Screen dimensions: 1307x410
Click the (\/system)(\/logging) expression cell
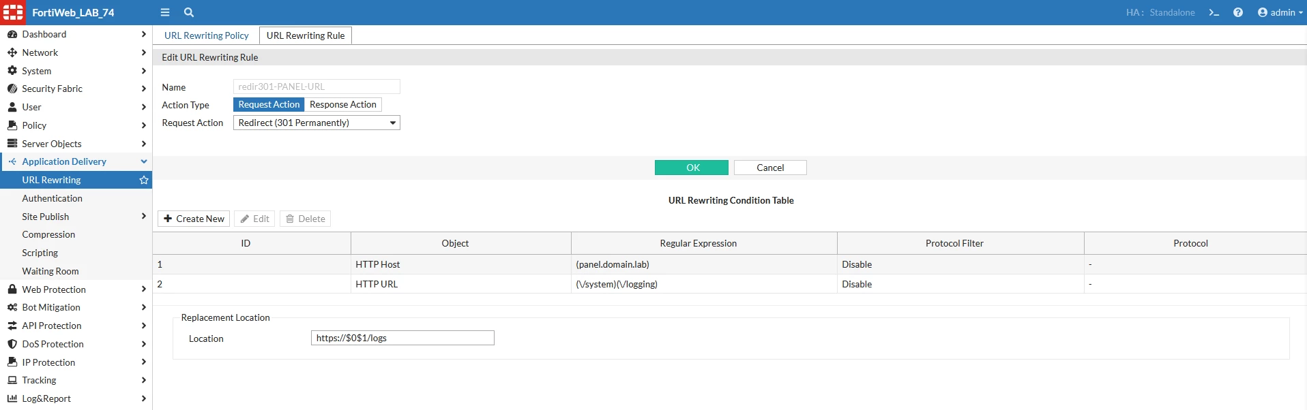click(x=704, y=284)
